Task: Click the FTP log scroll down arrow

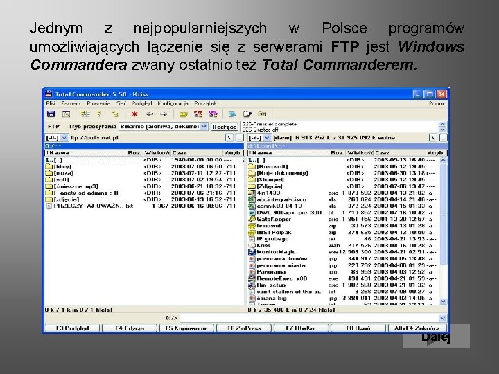Action: pyautogui.click(x=442, y=130)
